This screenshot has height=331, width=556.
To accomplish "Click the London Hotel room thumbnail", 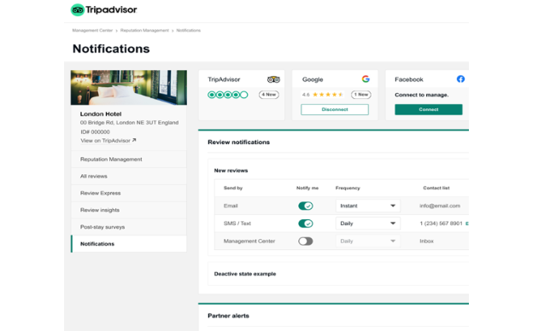I will (x=129, y=87).
